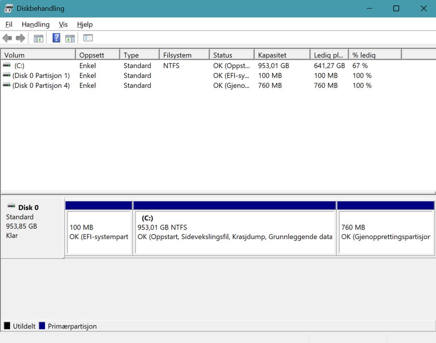This screenshot has width=436, height=343.
Task: Toggle the action pane toolbar icon
Action: (x=70, y=38)
